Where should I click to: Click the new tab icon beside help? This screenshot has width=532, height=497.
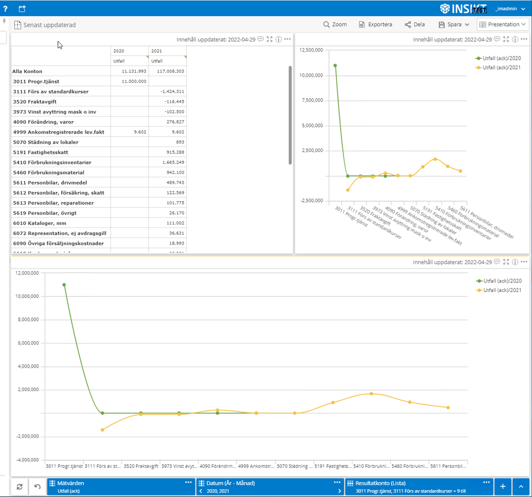(22, 9)
